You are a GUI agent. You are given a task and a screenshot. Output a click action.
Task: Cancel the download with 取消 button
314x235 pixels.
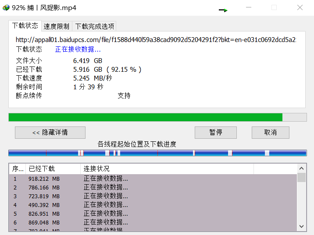270,133
